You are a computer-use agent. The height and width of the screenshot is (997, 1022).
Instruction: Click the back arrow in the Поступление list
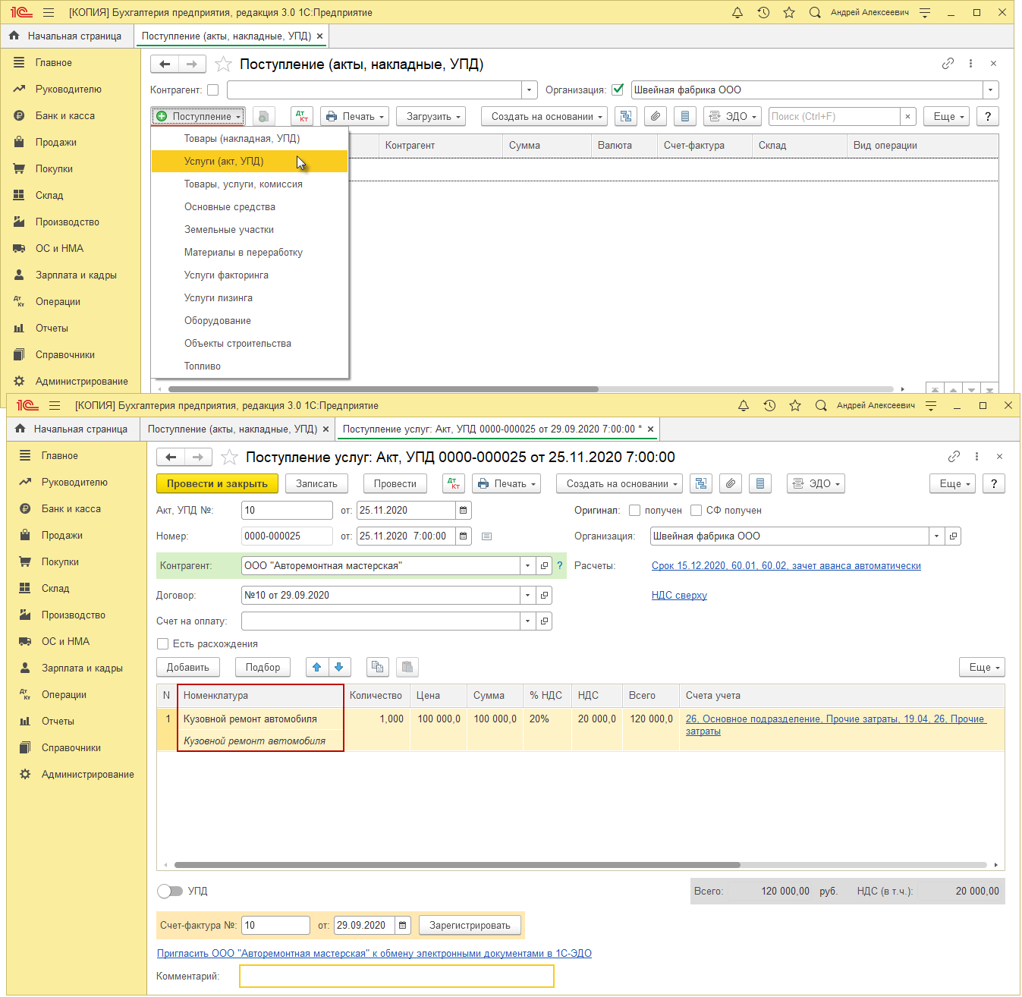(165, 64)
